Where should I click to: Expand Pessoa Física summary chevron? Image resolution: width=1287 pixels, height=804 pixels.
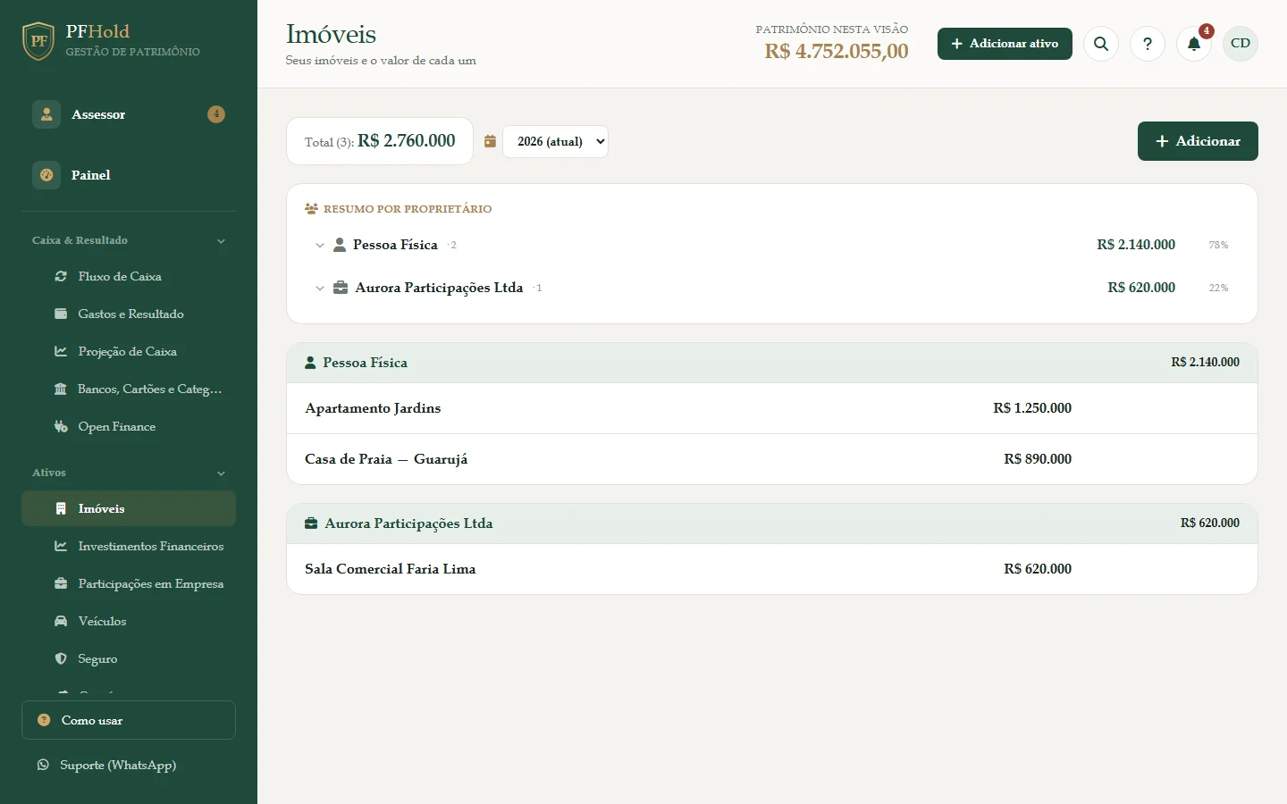[319, 246]
